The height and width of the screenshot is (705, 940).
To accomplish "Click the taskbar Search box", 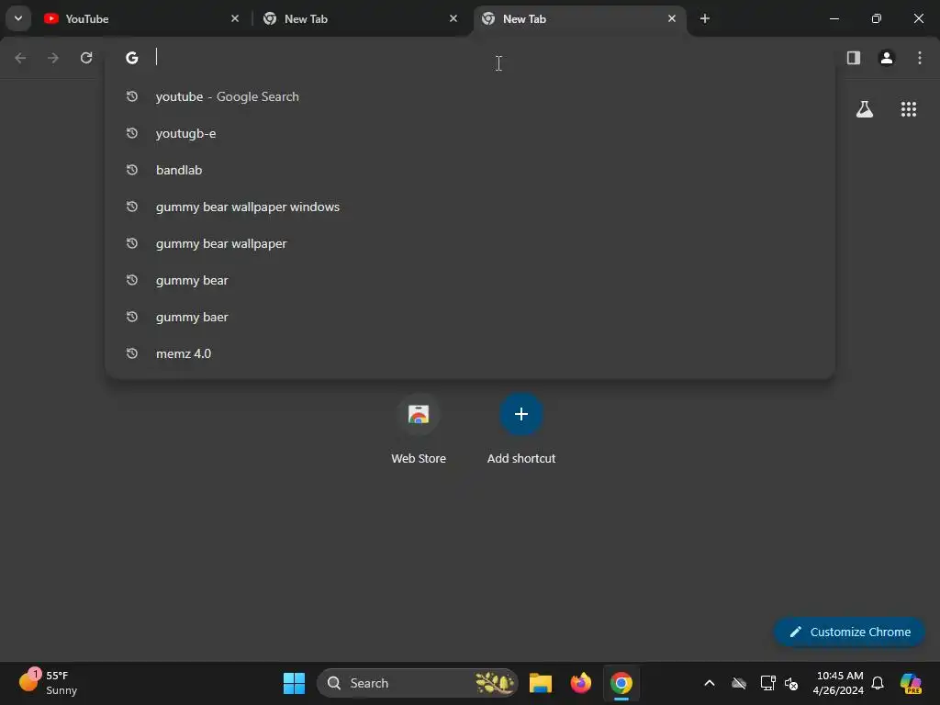I will click(x=418, y=683).
